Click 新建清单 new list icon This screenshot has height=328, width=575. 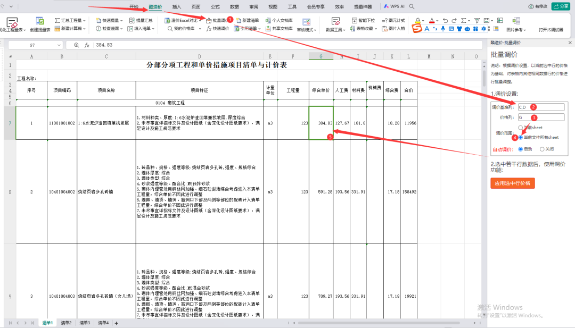[240, 20]
